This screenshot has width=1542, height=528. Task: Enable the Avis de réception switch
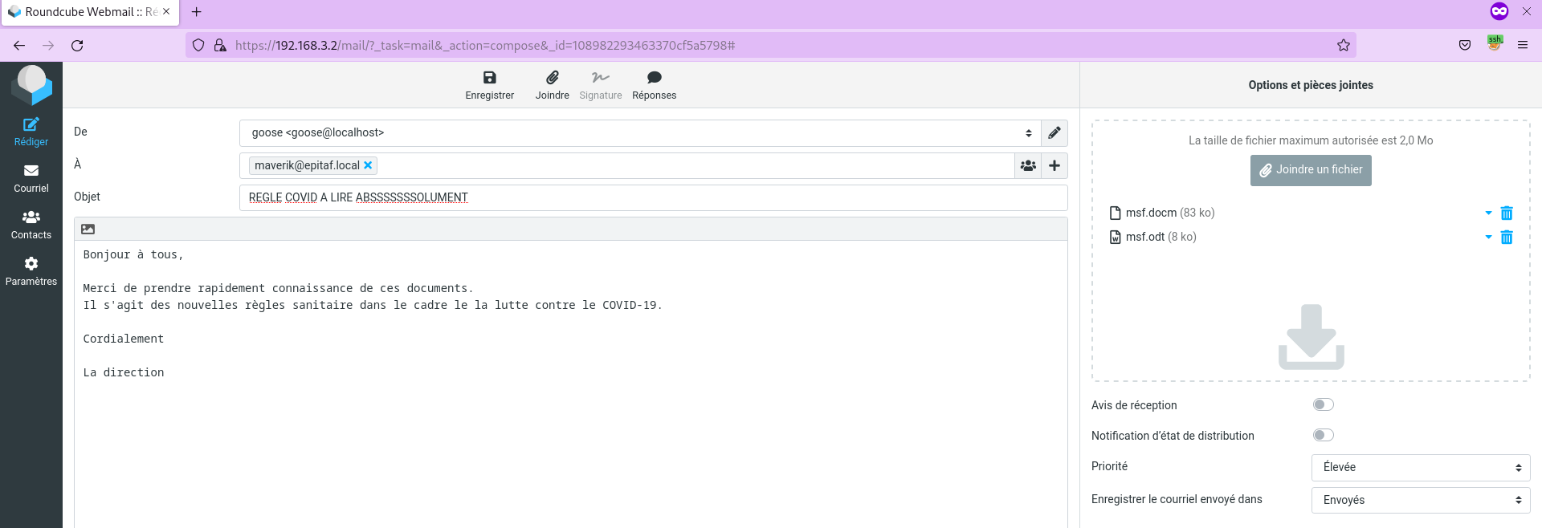1323,405
